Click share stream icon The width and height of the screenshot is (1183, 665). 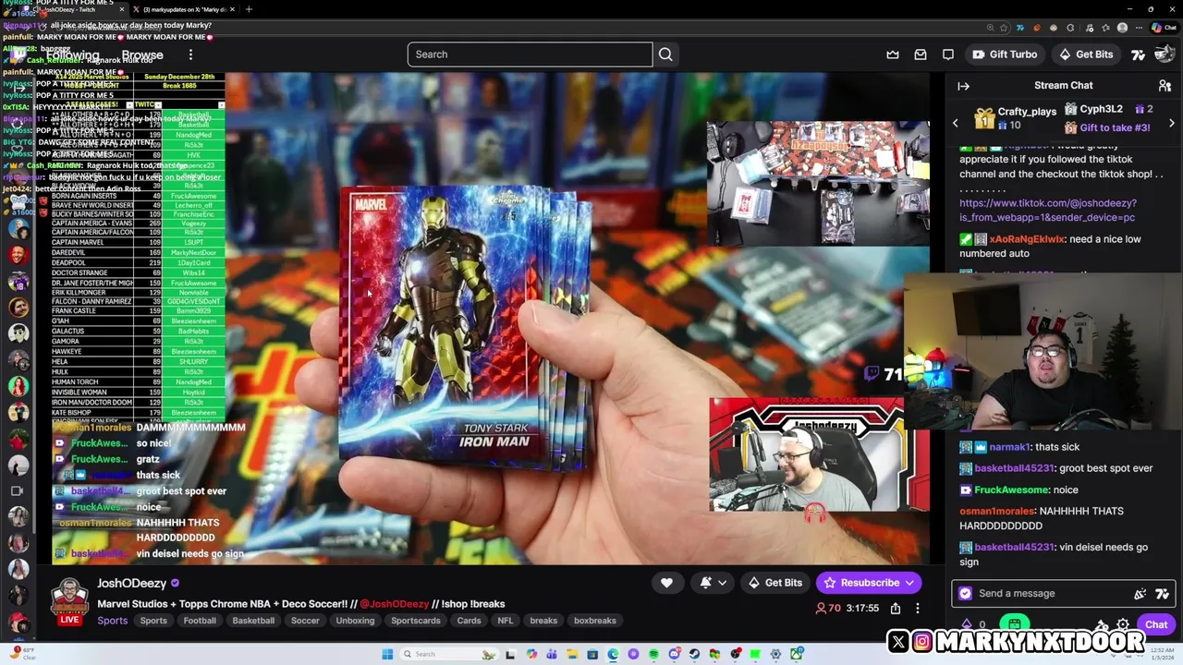tap(896, 609)
